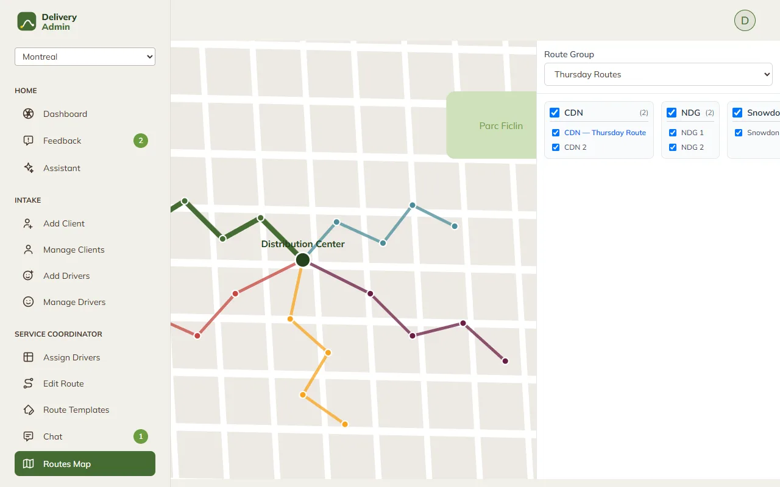Screen dimensions: 780x487
Task: Click the Manage Drivers smiley icon
Action: pyautogui.click(x=28, y=302)
